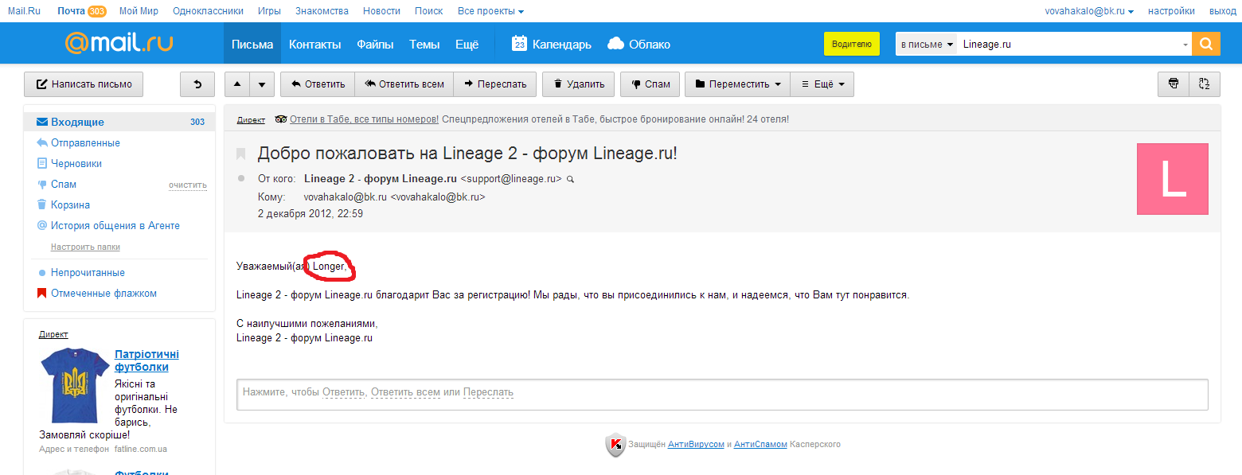Viewport: 1242px width, 475px height.
Task: Open настройки link
Action: (1171, 11)
